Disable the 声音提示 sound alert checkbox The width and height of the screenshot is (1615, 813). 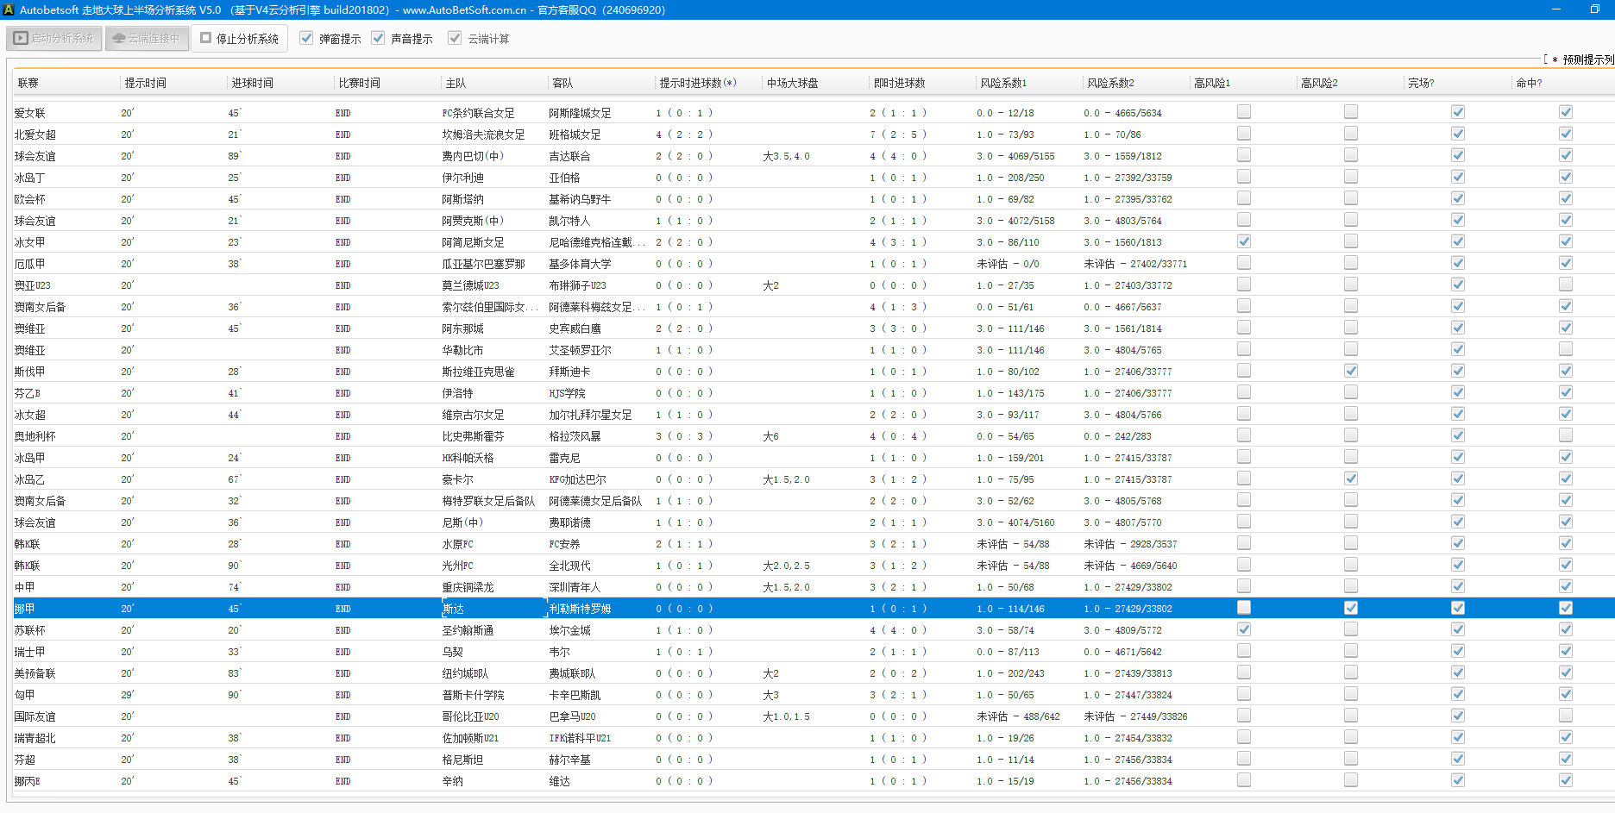pyautogui.click(x=378, y=39)
